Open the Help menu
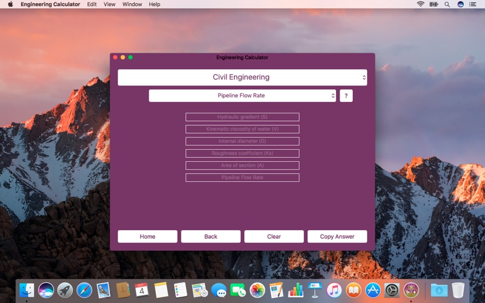The width and height of the screenshot is (485, 303). 155,4
